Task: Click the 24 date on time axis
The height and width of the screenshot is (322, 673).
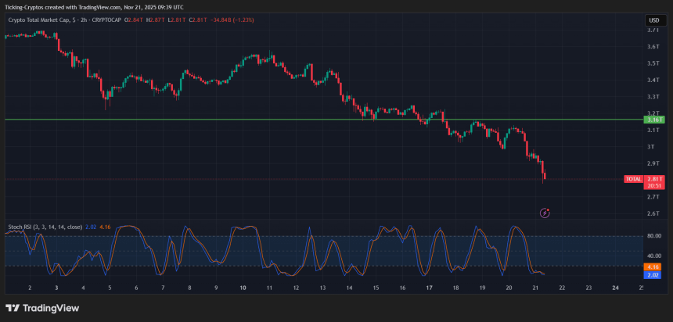Action: point(615,288)
